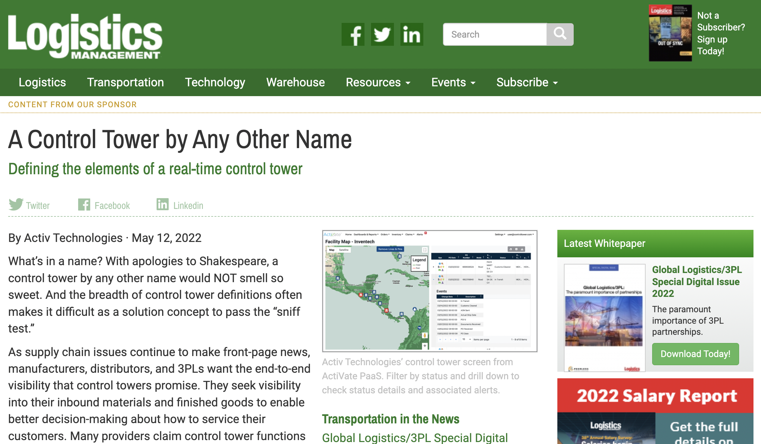
Task: Expand the Events dropdown menu
Action: 452,82
